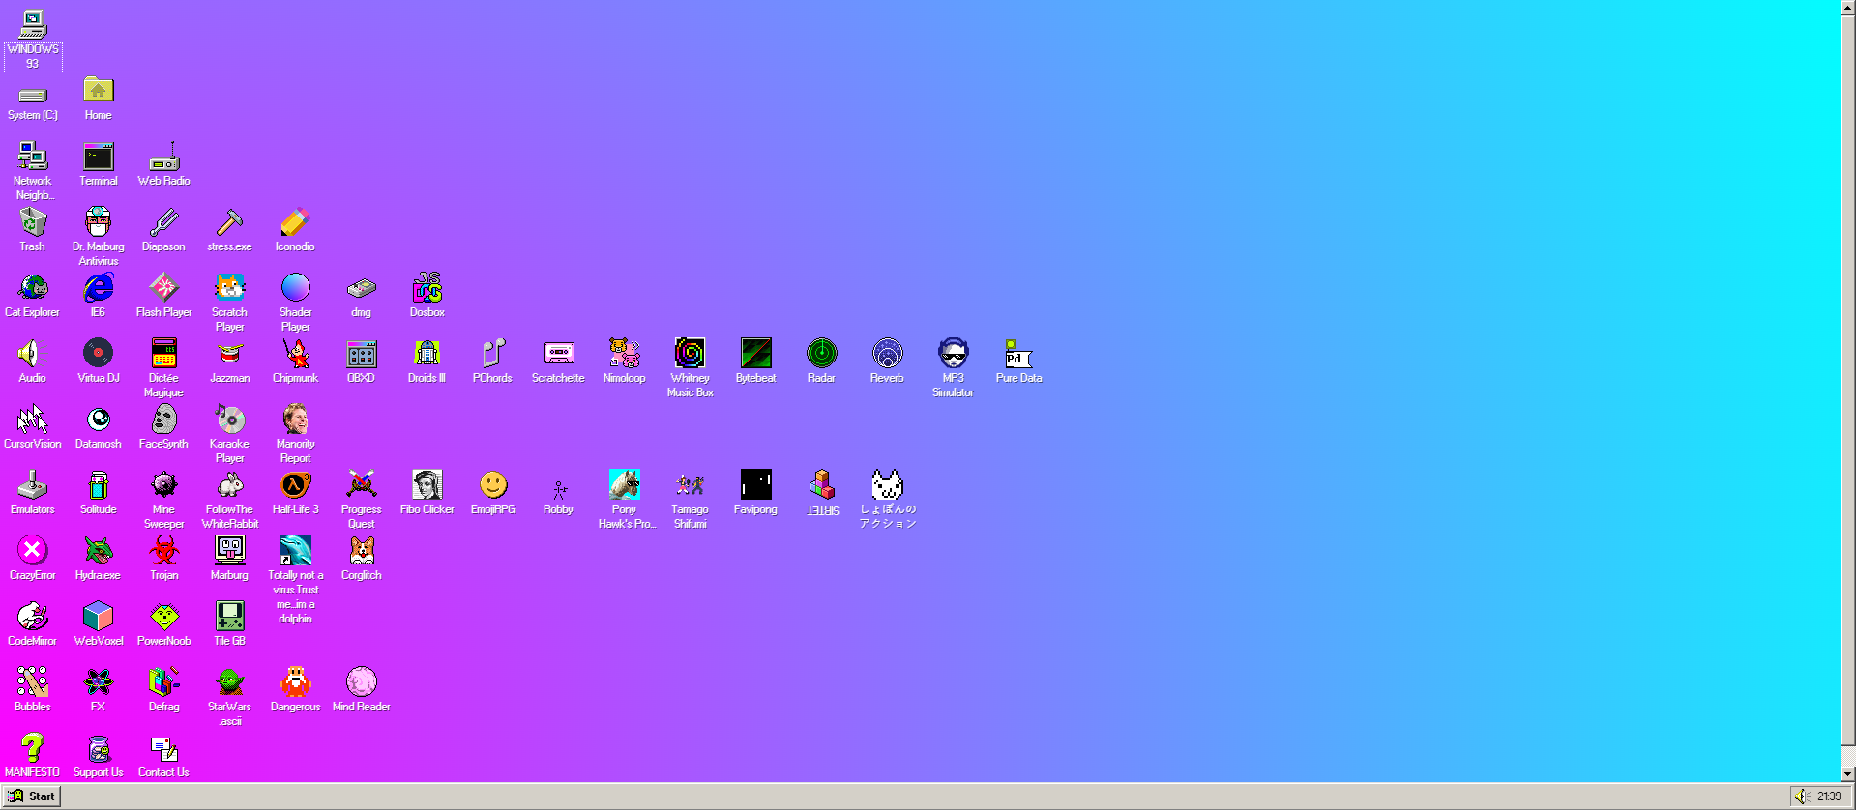This screenshot has height=810, width=1856.
Task: Launch the EmojiRPG smiley icon
Action: pyautogui.click(x=493, y=485)
